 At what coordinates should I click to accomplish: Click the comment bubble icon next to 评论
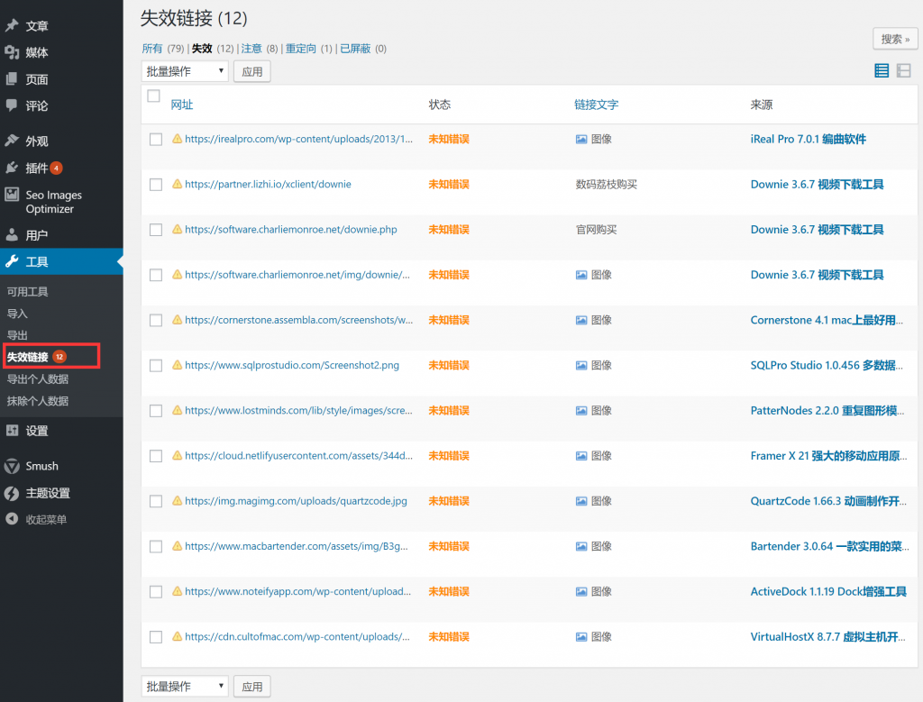pyautogui.click(x=12, y=105)
